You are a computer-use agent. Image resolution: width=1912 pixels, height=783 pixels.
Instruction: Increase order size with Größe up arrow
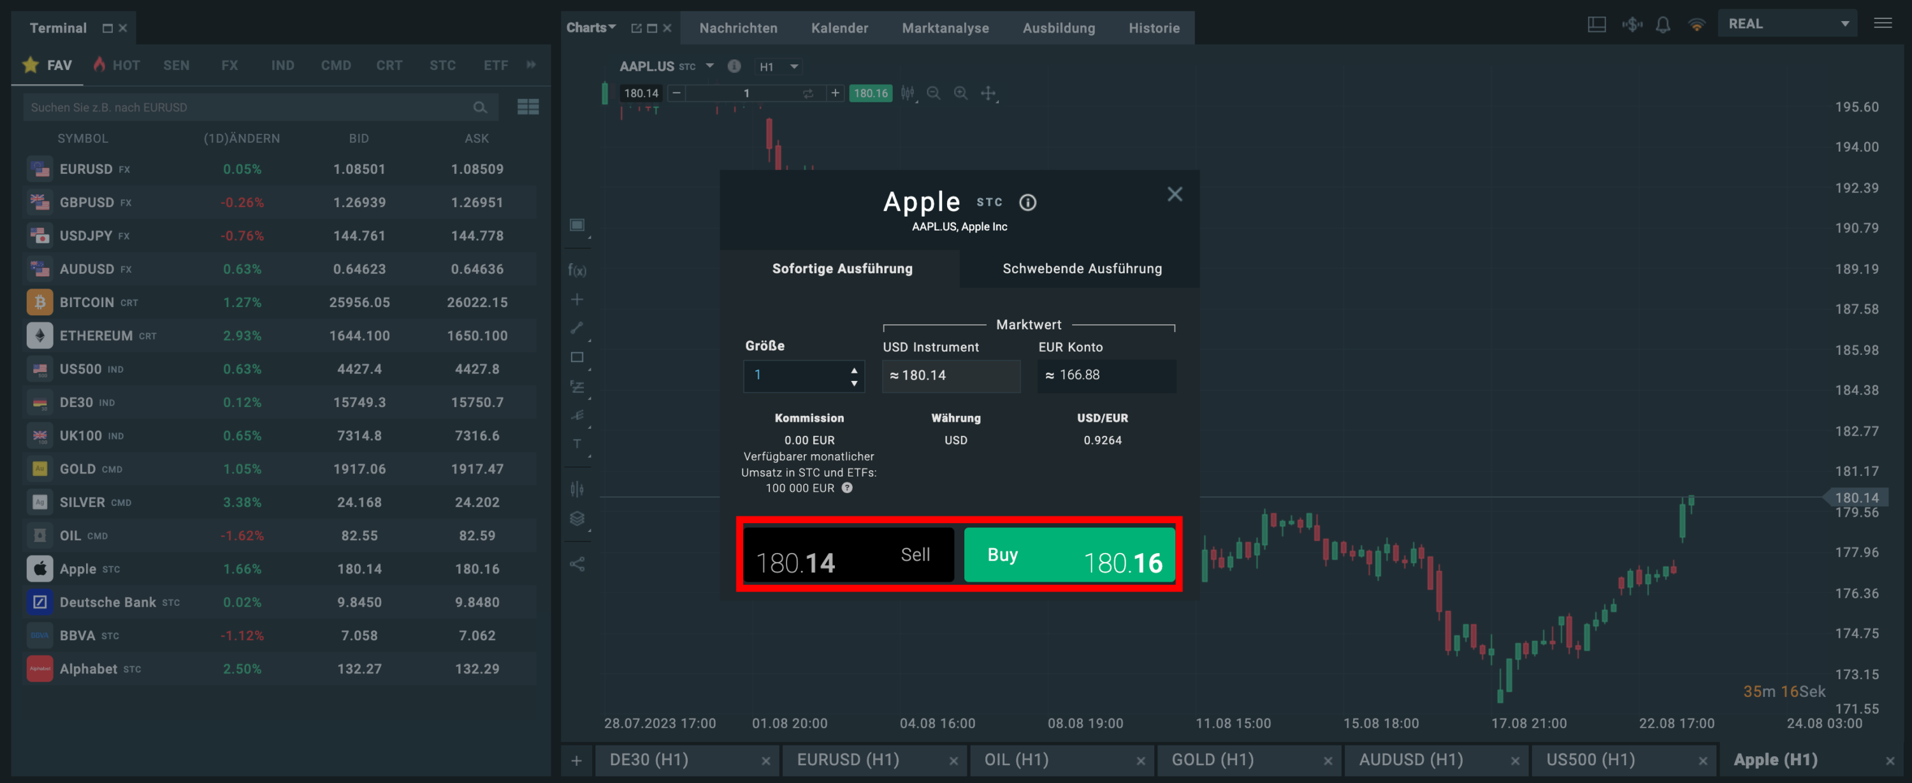[854, 370]
